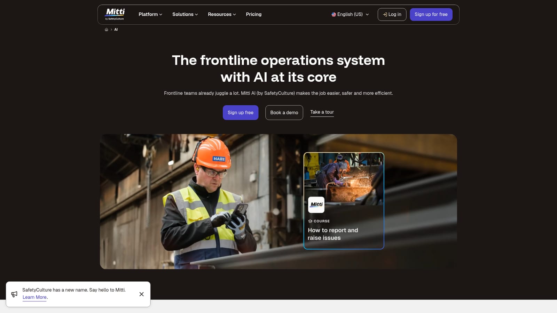Click the 'Frontline teams already juggle a lot' subtitle

click(x=278, y=93)
